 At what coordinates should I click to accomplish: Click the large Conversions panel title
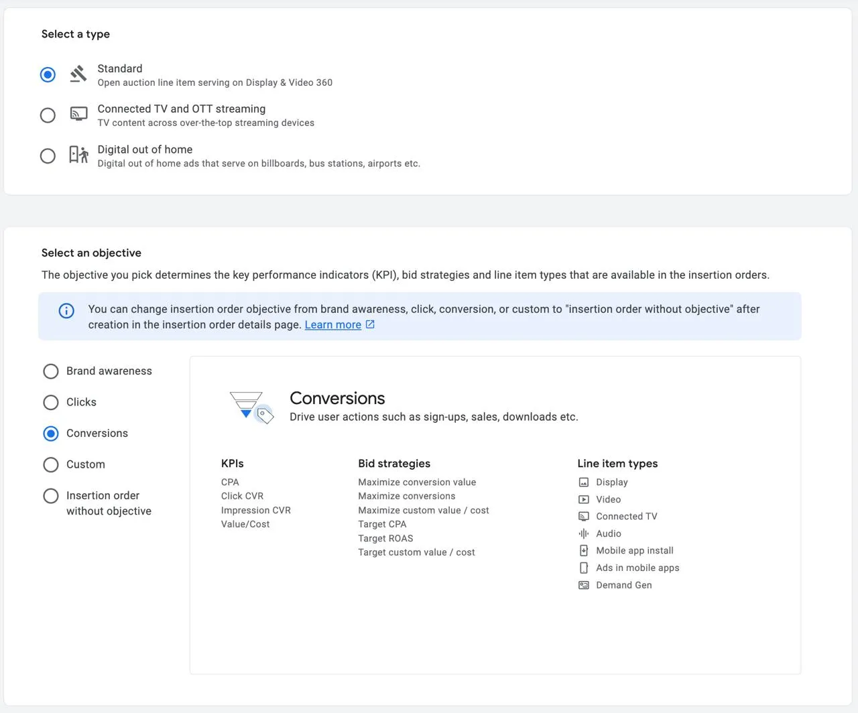click(x=337, y=399)
